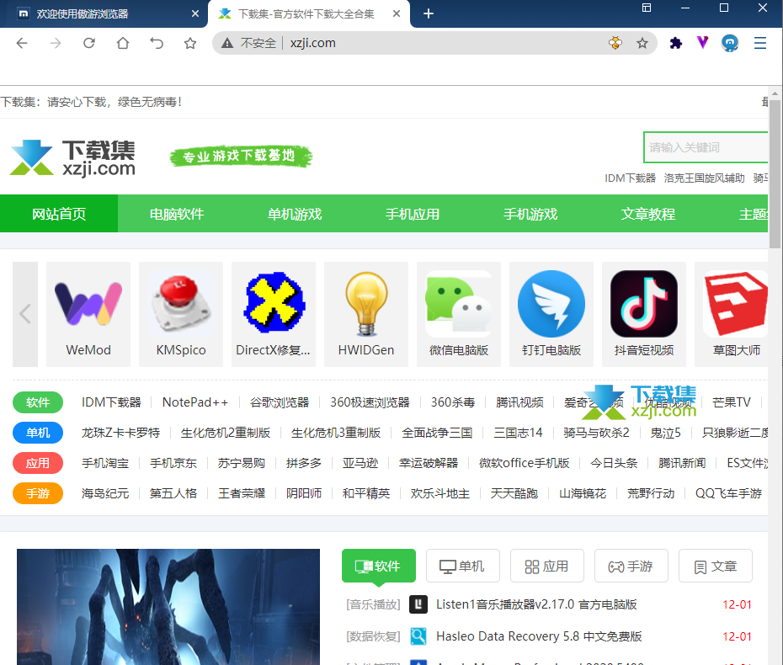Image resolution: width=783 pixels, height=665 pixels.
Task: Close the 下载集 tab
Action: pos(397,13)
